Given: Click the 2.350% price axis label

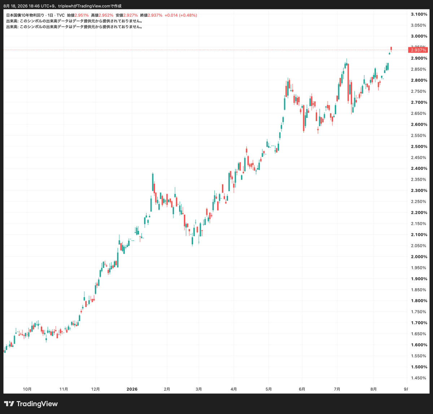Looking at the screenshot, I should tap(419, 180).
